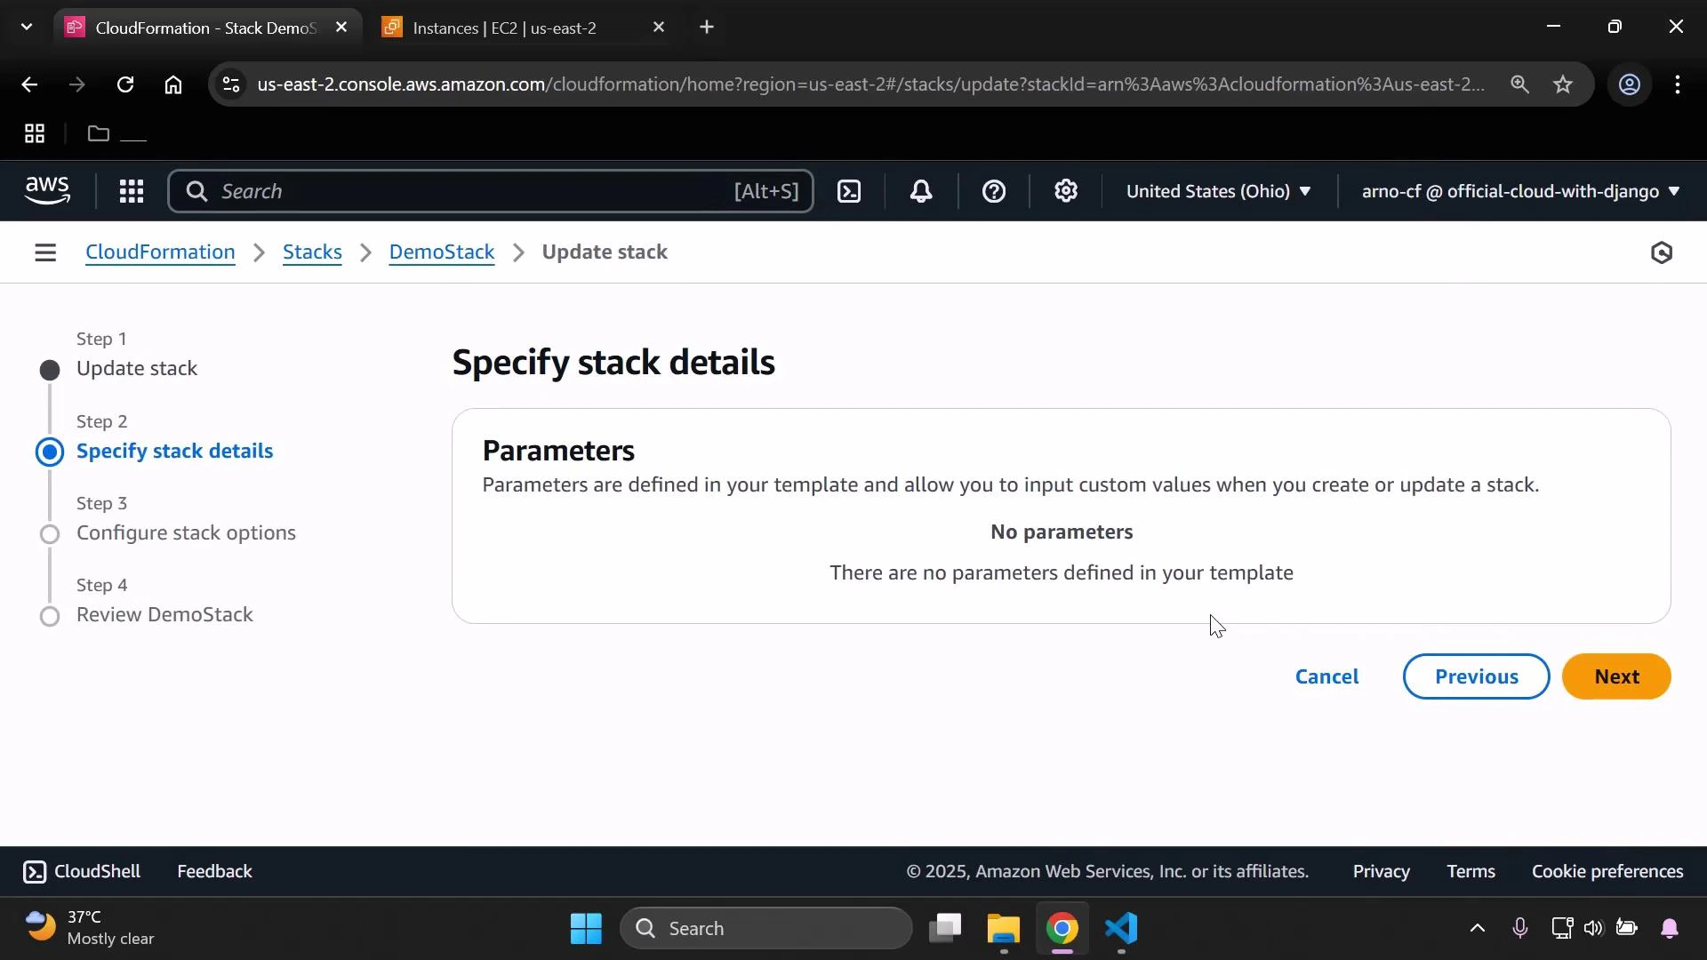Image resolution: width=1707 pixels, height=960 pixels.
Task: Go to Step 1 Update stack
Action: 137,369
